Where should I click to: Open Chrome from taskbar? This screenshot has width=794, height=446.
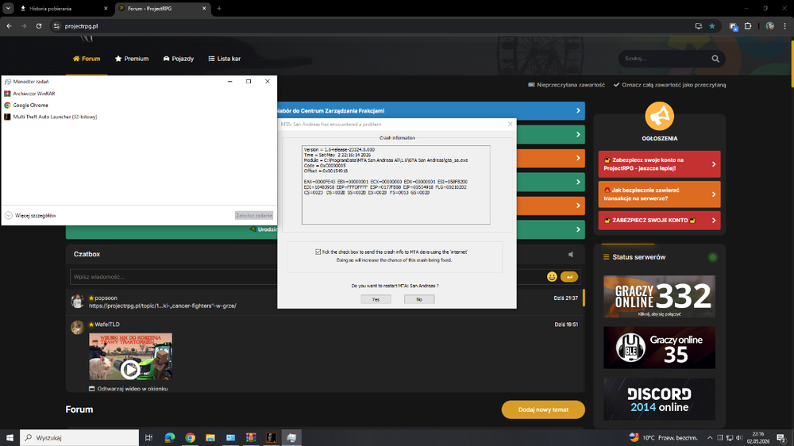coord(190,438)
